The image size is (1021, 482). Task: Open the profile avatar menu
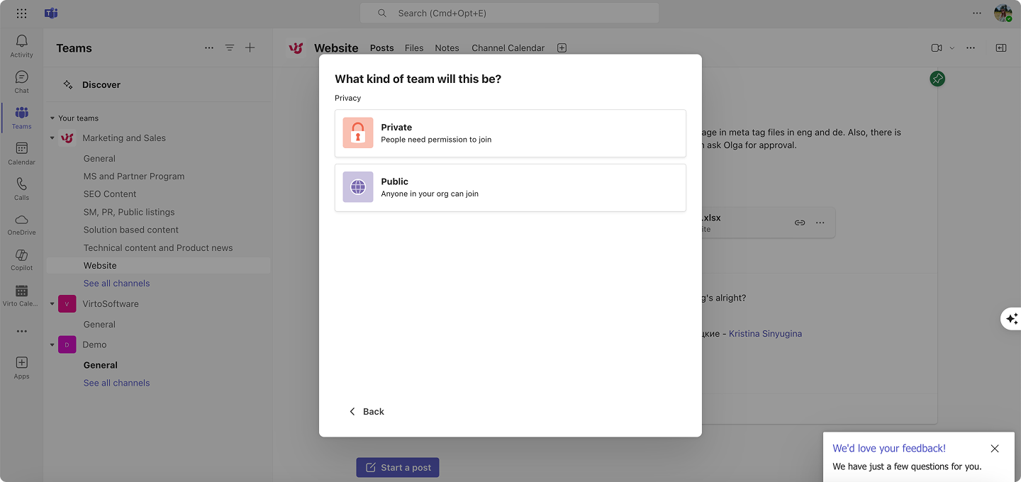(x=1003, y=13)
